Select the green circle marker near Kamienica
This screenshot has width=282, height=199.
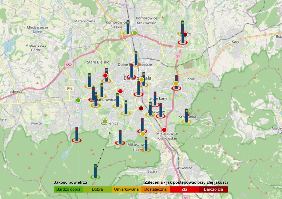pos(105,121)
